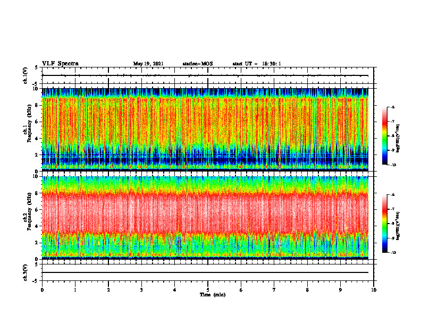This screenshot has width=421, height=325.
Task: Click the "8" kHz tick on ch.2 axis
Action: 37,193
